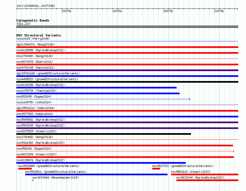The image size is (246, 191).
Task: Click the gray Yq11.223 cytogenetic band bar
Action: coord(127,27)
